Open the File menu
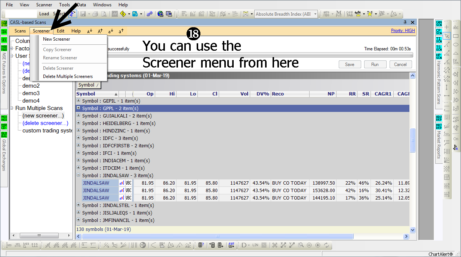461x257 pixels. click(x=9, y=5)
